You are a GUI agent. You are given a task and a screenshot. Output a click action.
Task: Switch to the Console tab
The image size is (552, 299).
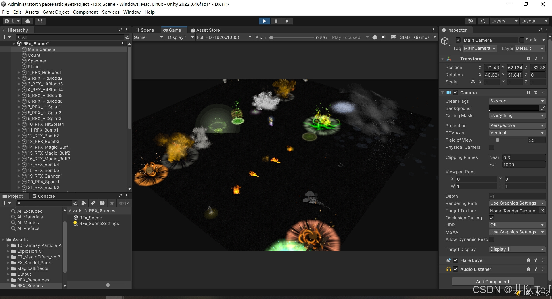coord(43,196)
